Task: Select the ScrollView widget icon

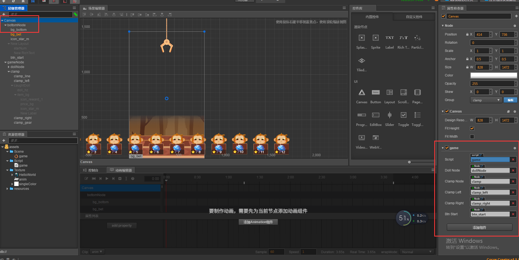Action: click(403, 93)
